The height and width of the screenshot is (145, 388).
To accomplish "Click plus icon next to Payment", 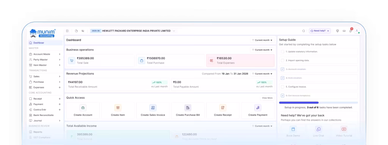I will pyautogui.click(x=59, y=104).
